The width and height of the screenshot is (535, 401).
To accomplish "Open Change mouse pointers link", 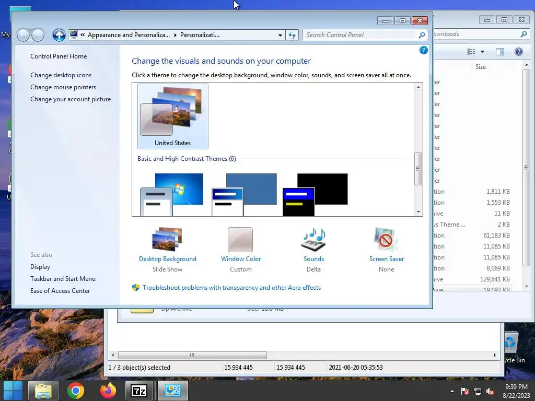I will coord(63,87).
